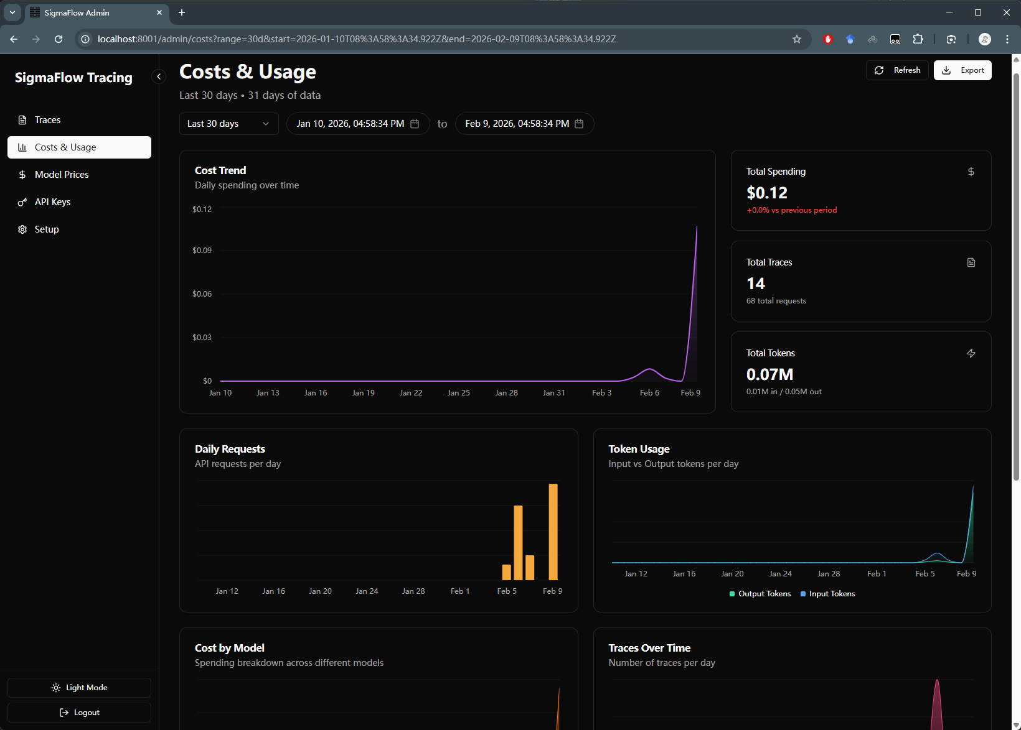Click the tallest Feb 9 requests bar
The image size is (1021, 730).
tap(553, 532)
